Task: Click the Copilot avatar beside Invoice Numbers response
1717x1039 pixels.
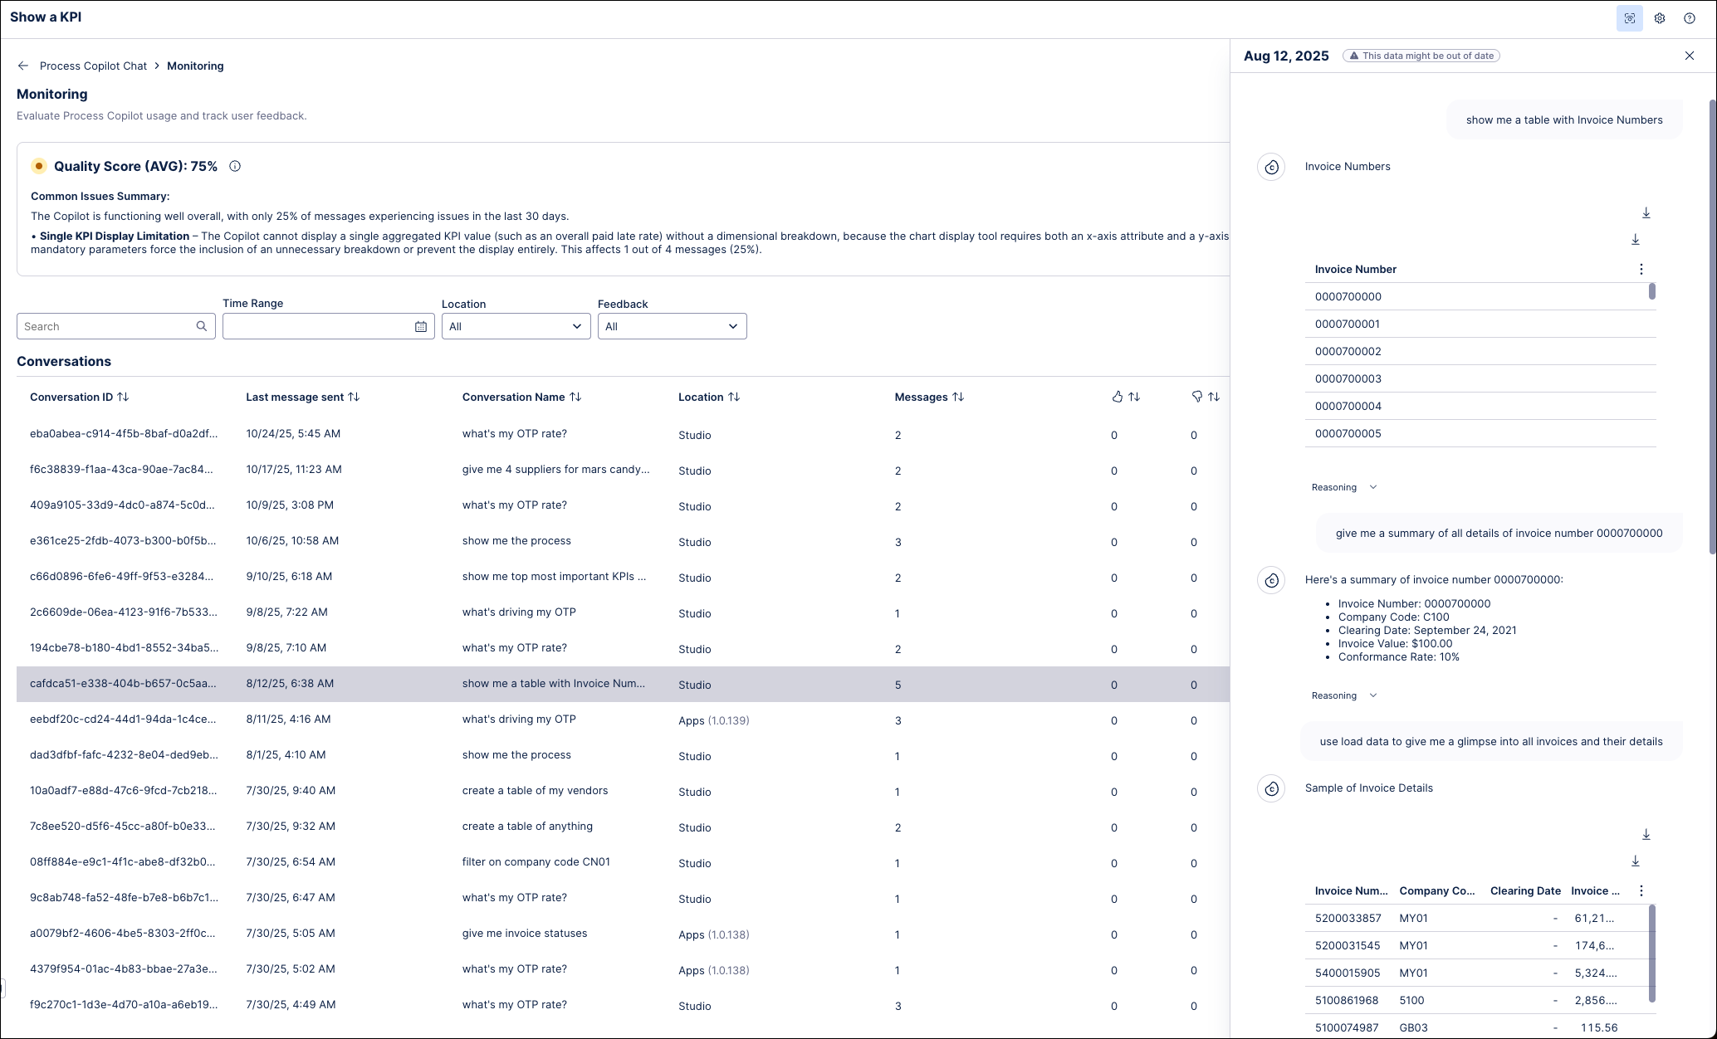Action: (x=1271, y=166)
